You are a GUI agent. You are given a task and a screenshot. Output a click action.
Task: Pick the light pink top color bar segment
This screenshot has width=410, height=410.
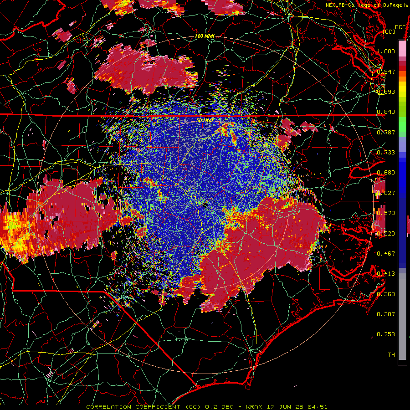(402, 49)
